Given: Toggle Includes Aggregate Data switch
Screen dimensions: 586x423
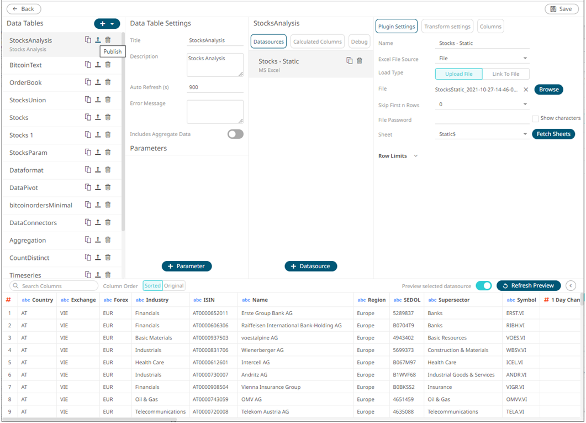Looking at the screenshot, I should 235,134.
